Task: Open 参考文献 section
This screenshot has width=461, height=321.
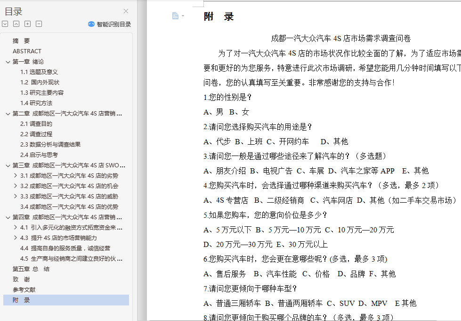Action: click(x=24, y=290)
